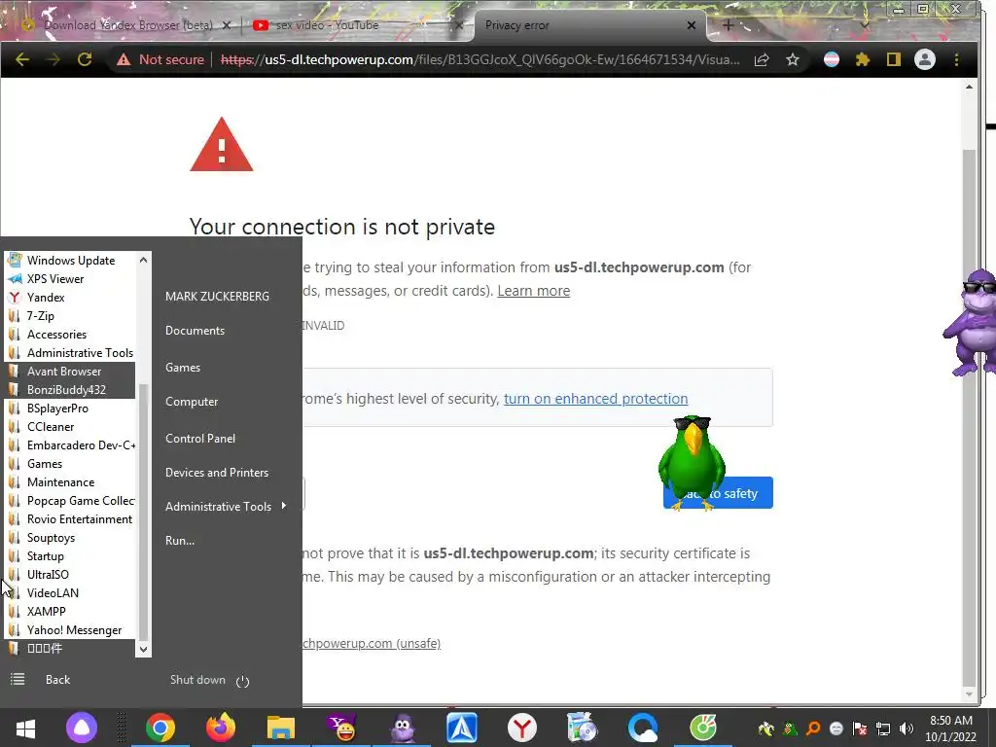This screenshot has width=996, height=747.
Task: Open Windows Update in programs list
Action: pos(70,261)
